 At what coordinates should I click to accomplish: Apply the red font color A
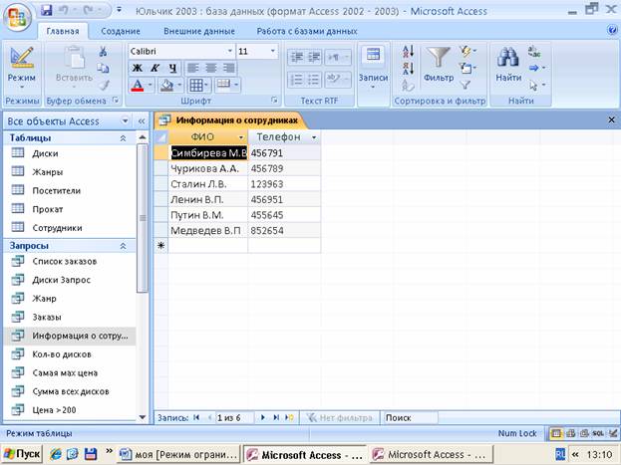click(137, 85)
